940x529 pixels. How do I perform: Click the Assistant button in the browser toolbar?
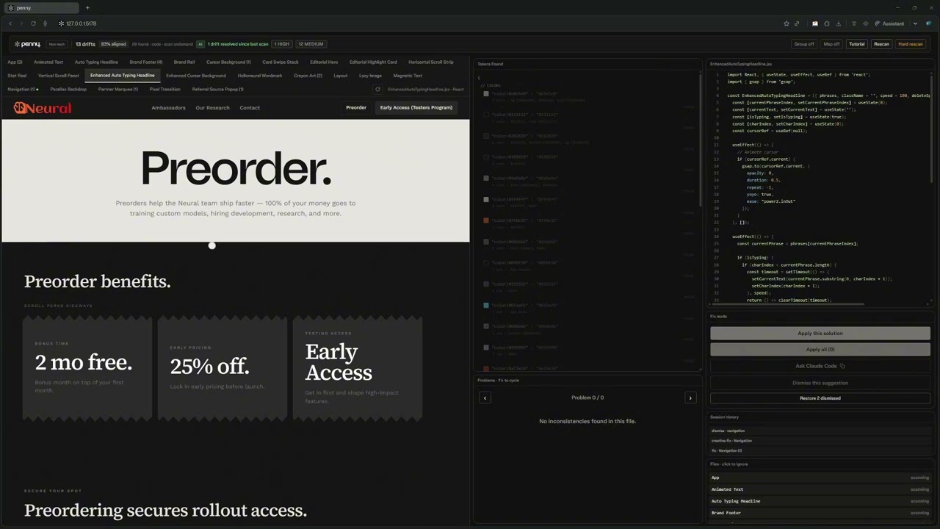(889, 24)
